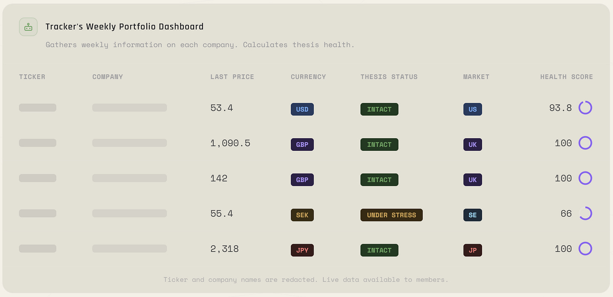Click the USD currency badge

pos(302,109)
